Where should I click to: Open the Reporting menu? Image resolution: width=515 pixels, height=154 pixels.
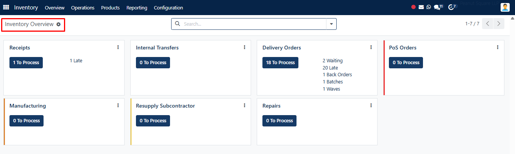[x=137, y=8]
